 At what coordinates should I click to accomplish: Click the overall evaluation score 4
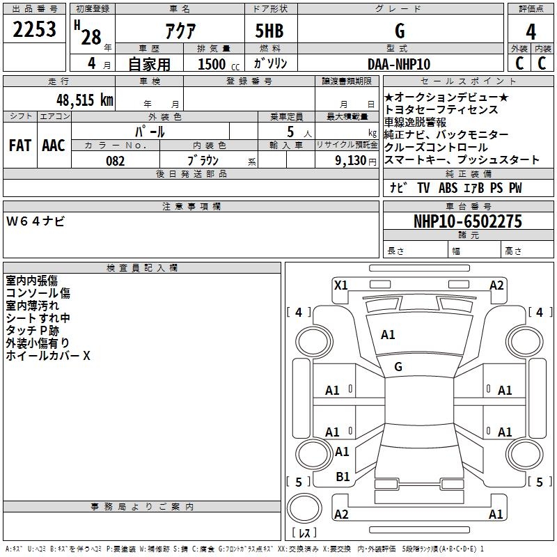(531, 32)
